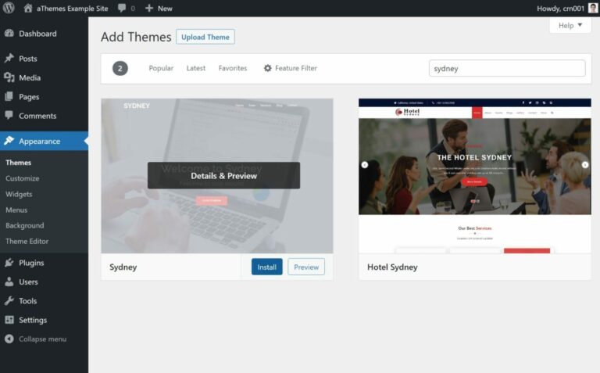Image resolution: width=600 pixels, height=373 pixels.
Task: Switch to the Popular themes tab
Action: tap(161, 68)
